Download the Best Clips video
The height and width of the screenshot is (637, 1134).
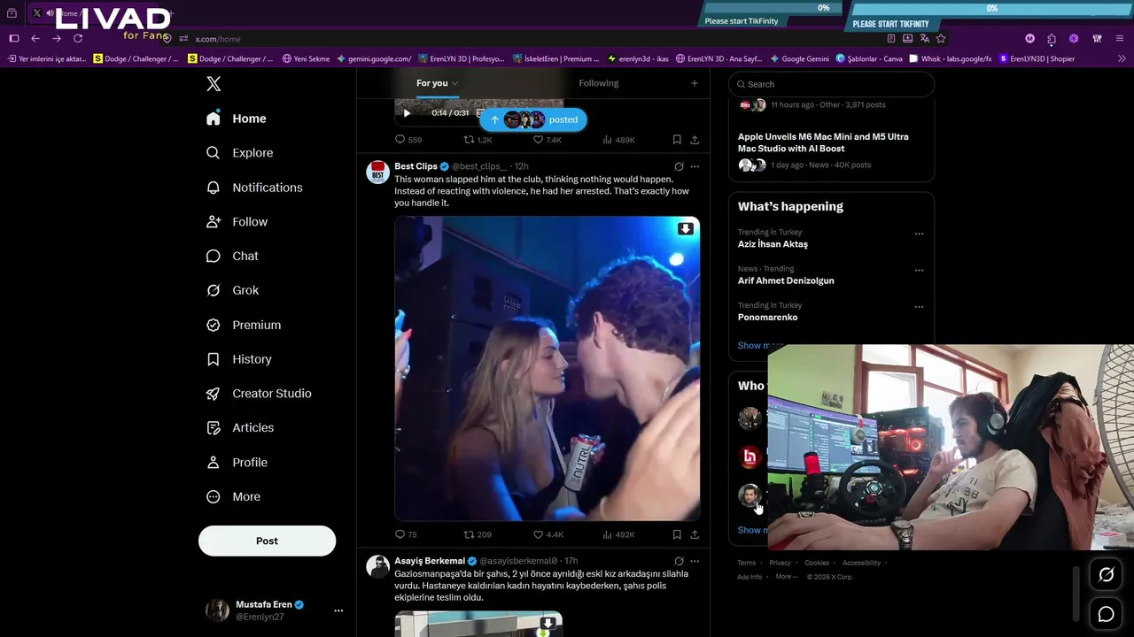pos(686,229)
